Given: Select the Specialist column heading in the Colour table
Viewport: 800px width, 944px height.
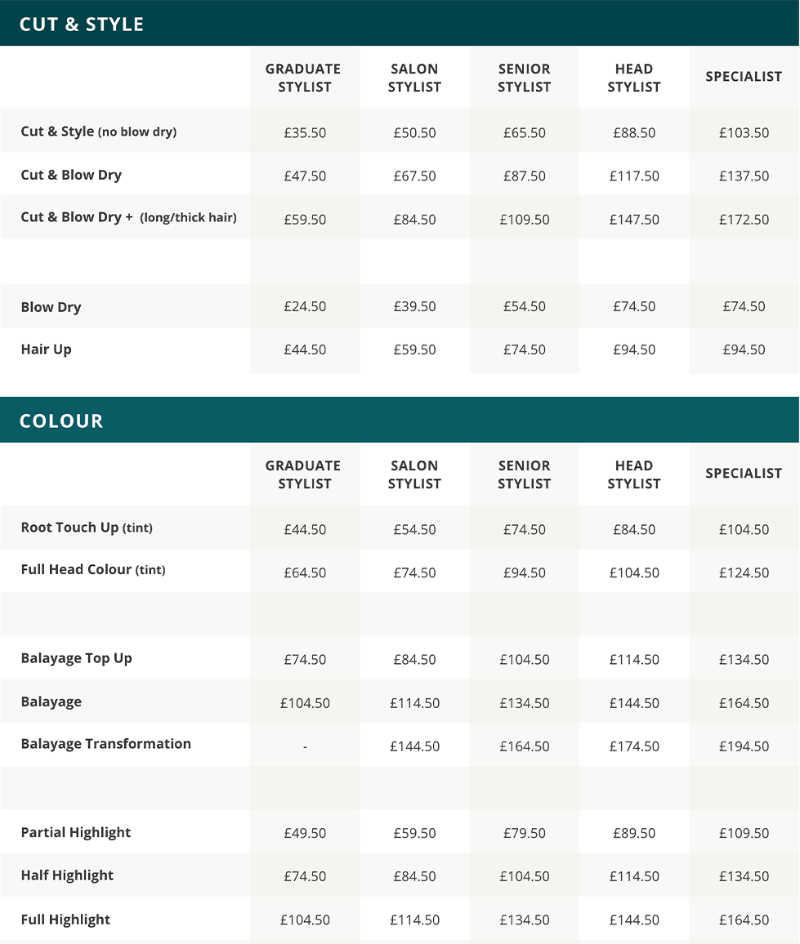Looking at the screenshot, I should [744, 473].
